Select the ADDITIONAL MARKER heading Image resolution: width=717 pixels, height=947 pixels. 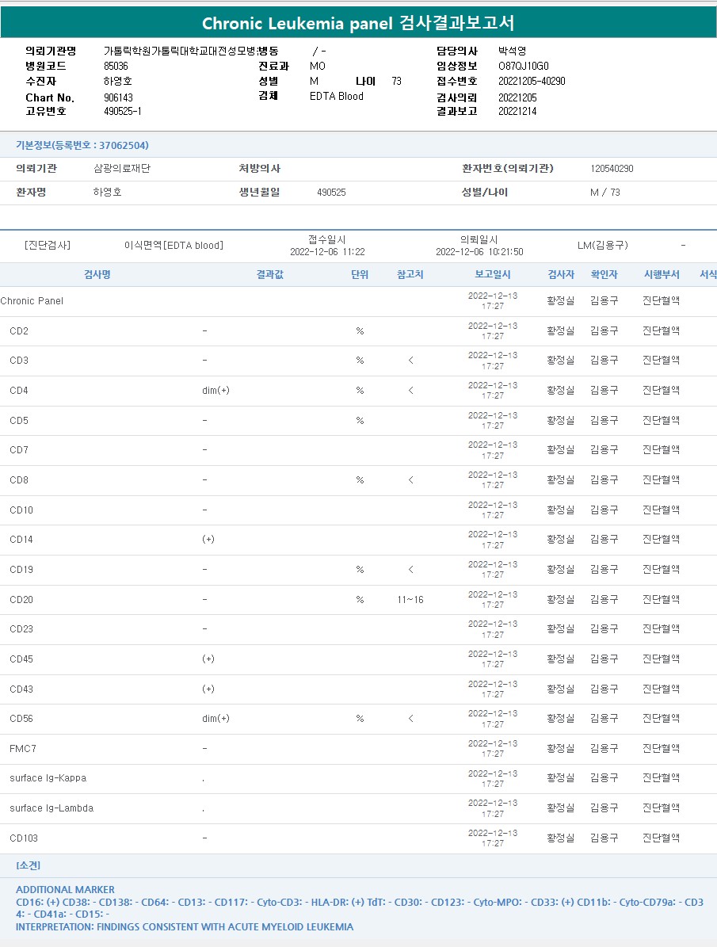[65, 890]
